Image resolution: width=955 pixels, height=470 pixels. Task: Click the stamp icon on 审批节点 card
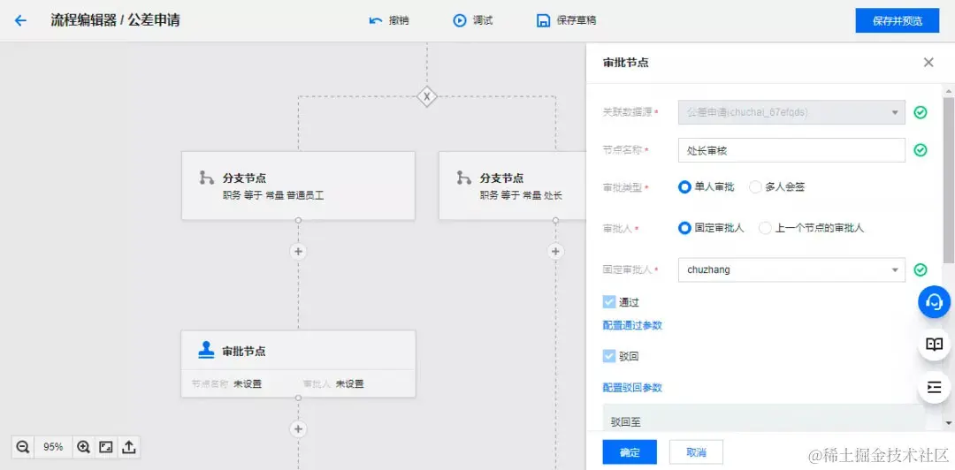(x=206, y=350)
